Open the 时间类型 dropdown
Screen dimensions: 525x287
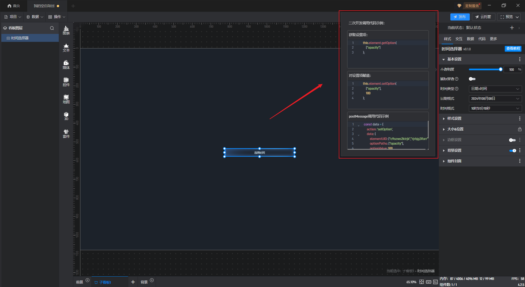point(495,89)
